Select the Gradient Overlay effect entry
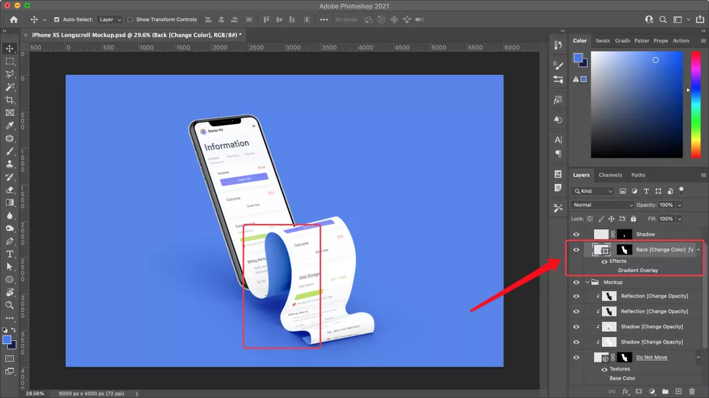709x398 pixels. pyautogui.click(x=637, y=271)
